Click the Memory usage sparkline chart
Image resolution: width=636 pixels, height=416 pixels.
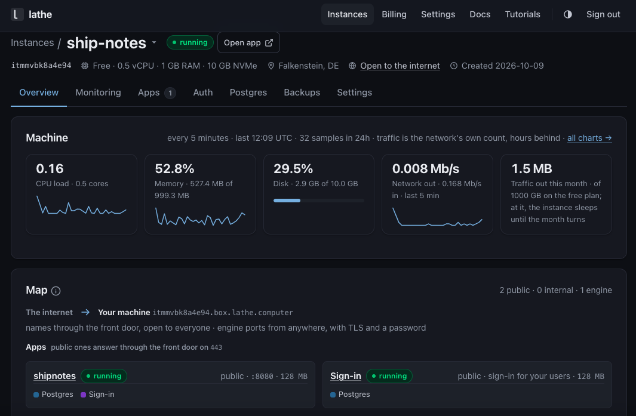coord(201,217)
